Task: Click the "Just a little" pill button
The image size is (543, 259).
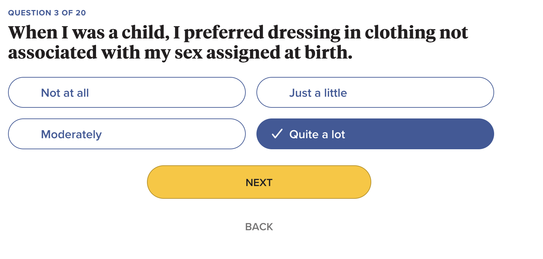Action: click(375, 92)
